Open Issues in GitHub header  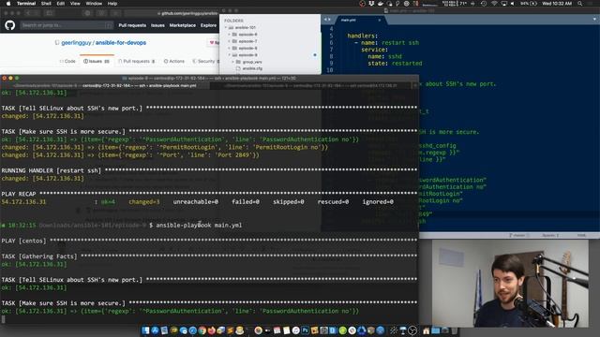point(157,25)
